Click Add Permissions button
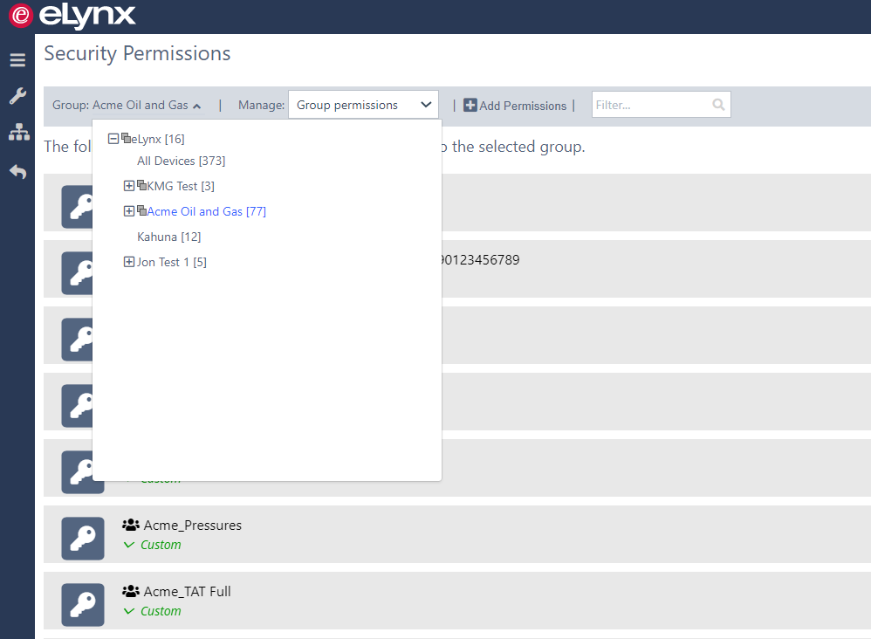The width and height of the screenshot is (871, 639). [515, 105]
